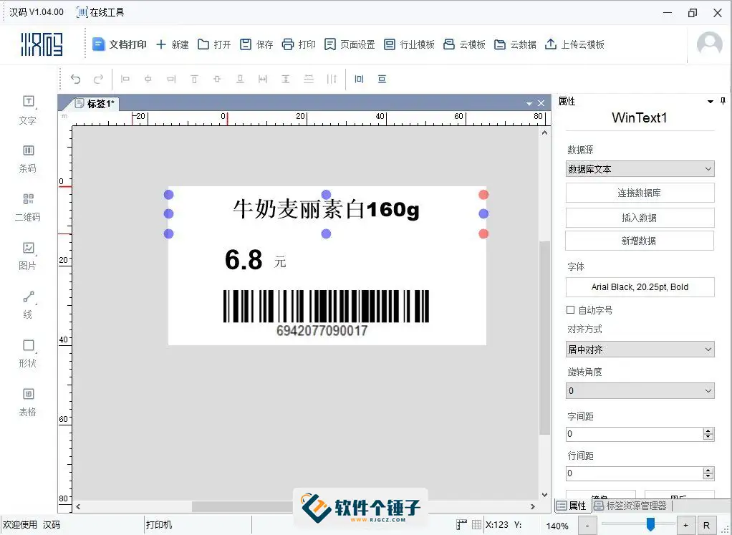
Task: Click the distribute vertical spacing icon
Action: pyautogui.click(x=309, y=79)
